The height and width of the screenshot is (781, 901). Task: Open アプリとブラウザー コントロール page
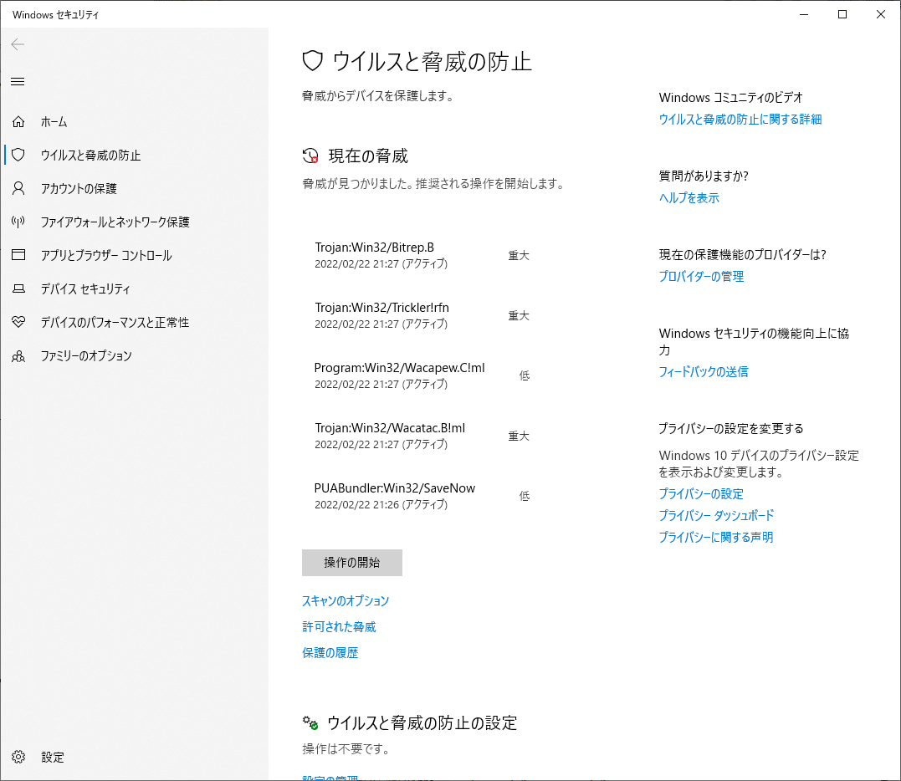pos(106,256)
